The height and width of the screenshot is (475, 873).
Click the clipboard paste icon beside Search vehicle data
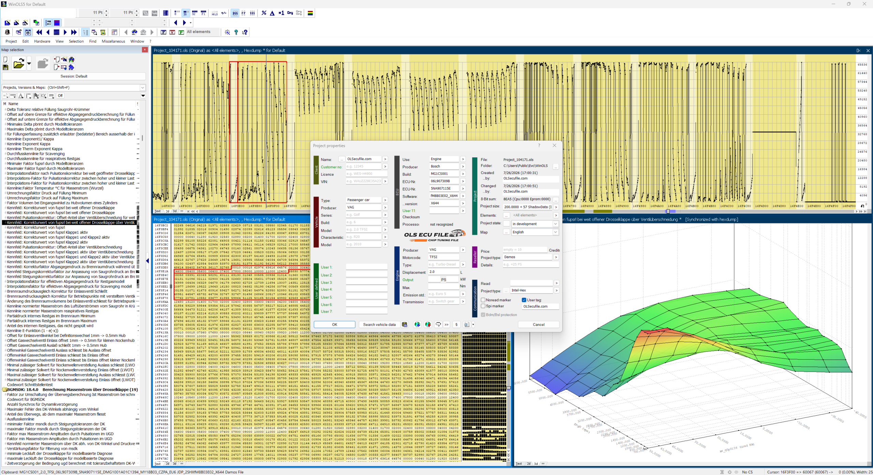point(404,325)
